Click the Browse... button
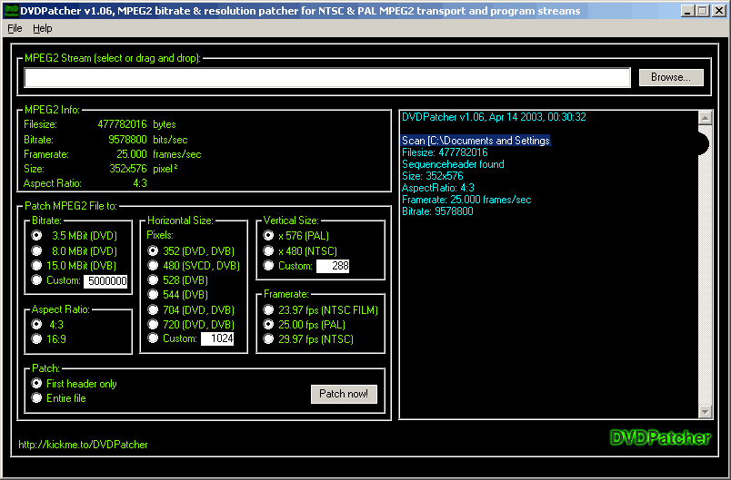Screen dimensions: 731x480 coord(671,77)
